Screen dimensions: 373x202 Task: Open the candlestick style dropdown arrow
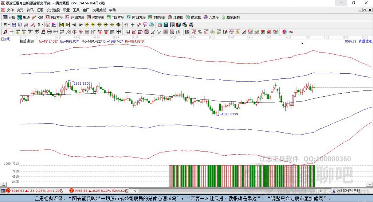pyautogui.click(x=43, y=25)
